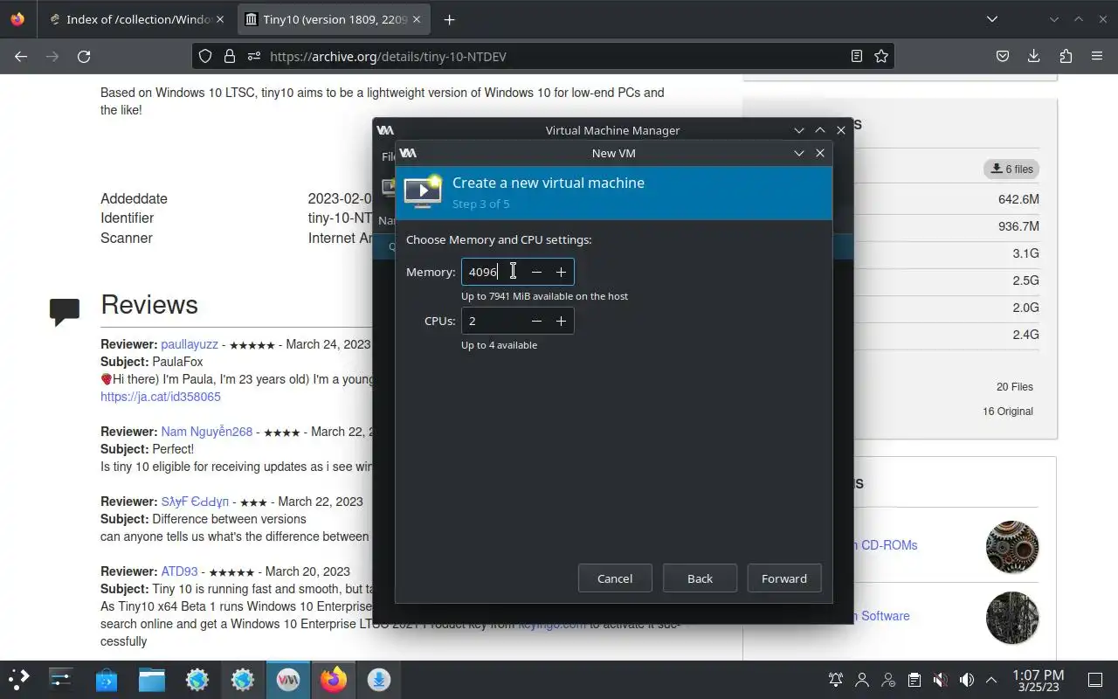Open the clipboard tray icon
1118x699 pixels.
(914, 680)
